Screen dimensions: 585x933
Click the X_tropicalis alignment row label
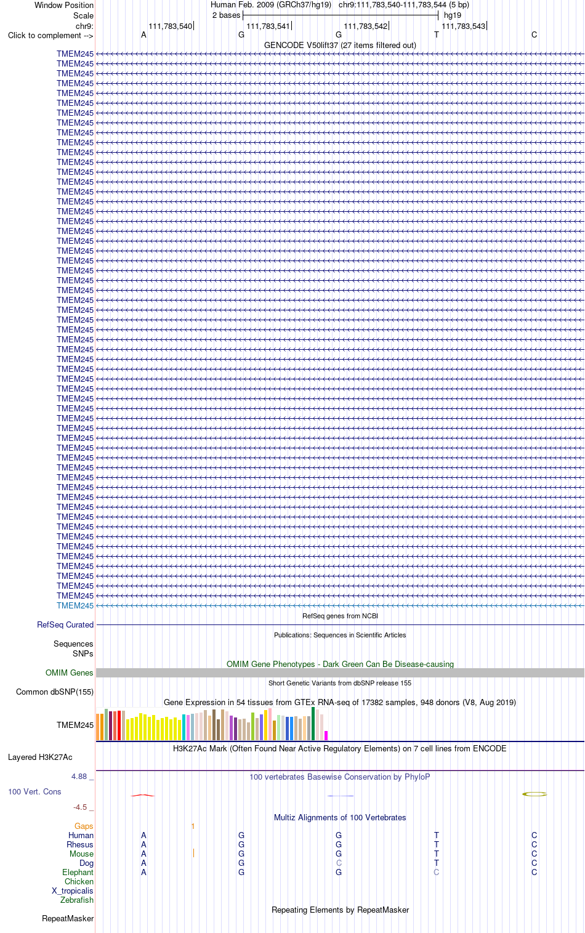(73, 891)
